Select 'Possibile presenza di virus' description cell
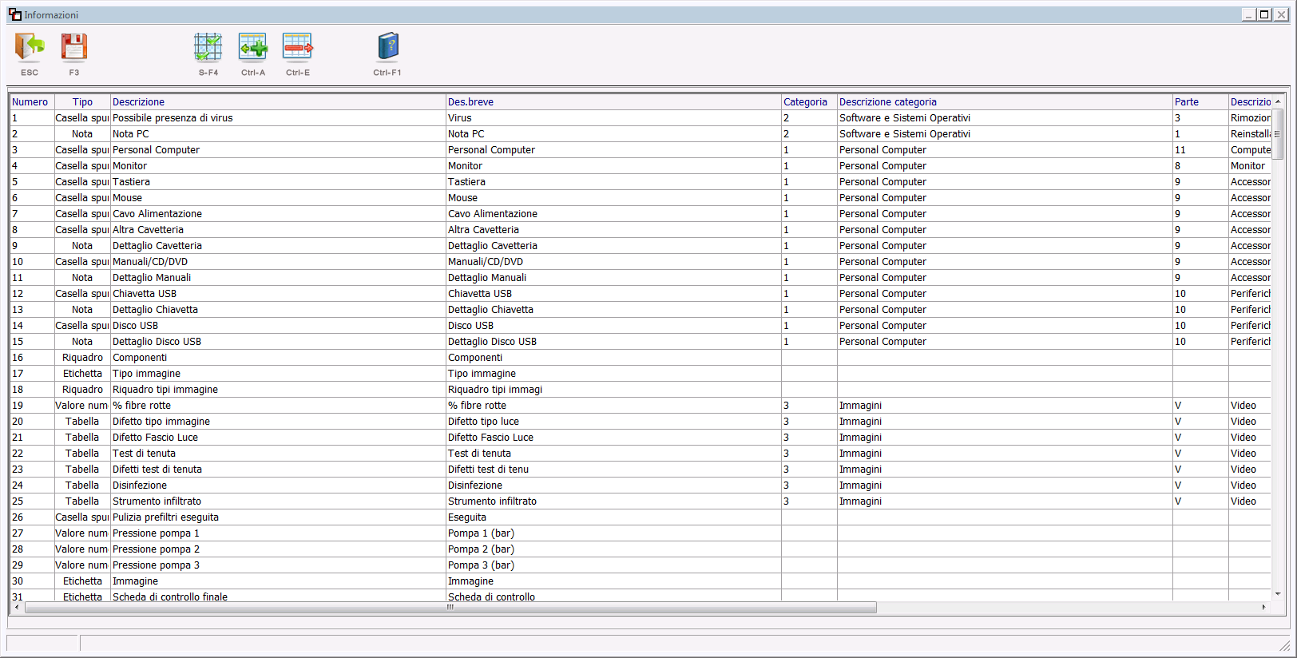 [278, 118]
